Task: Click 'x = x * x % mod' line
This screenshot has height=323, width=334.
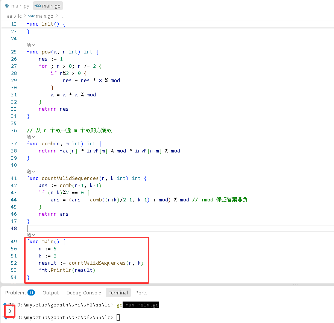Action: pyautogui.click(x=73, y=94)
